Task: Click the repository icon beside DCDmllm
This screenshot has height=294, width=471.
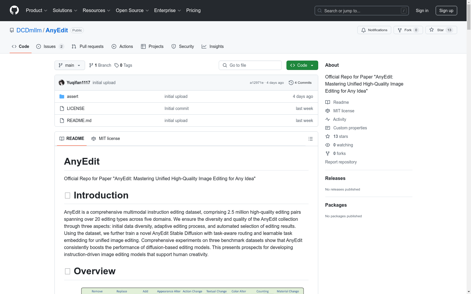Action: (12, 30)
